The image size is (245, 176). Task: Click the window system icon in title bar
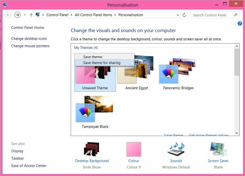click(x=5, y=5)
